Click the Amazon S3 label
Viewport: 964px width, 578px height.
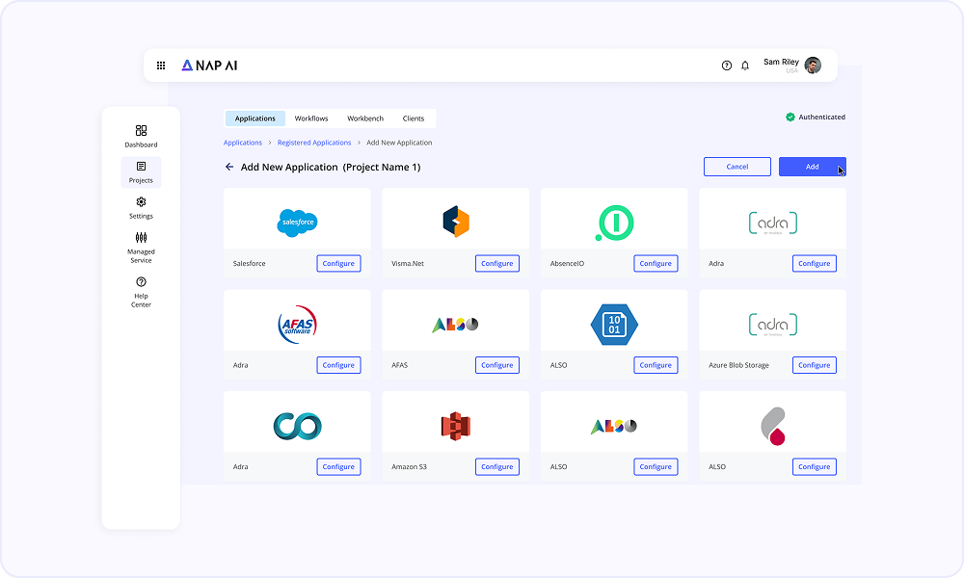click(409, 467)
